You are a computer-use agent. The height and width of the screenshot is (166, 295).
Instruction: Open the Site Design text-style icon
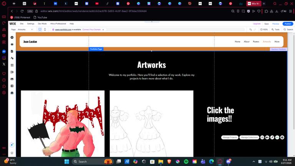pyautogui.click(x=12, y=58)
